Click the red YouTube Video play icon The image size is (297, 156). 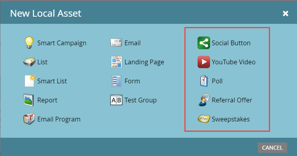click(x=204, y=62)
